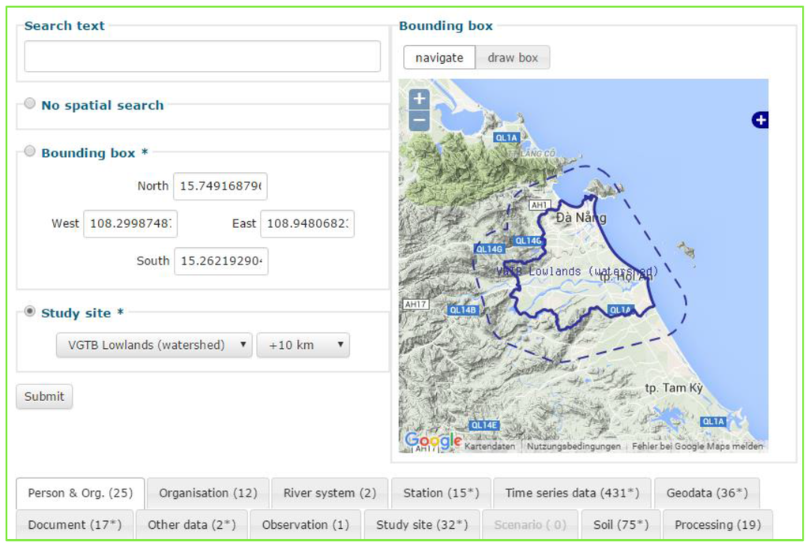This screenshot has width=809, height=547.
Task: Focus the North coordinate field
Action: point(220,186)
